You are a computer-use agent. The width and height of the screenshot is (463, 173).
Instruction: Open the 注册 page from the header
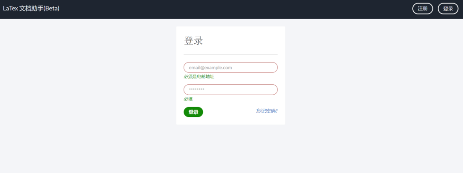pyautogui.click(x=423, y=9)
